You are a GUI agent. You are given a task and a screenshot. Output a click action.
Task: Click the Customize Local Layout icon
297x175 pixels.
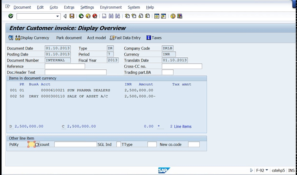click(x=179, y=16)
